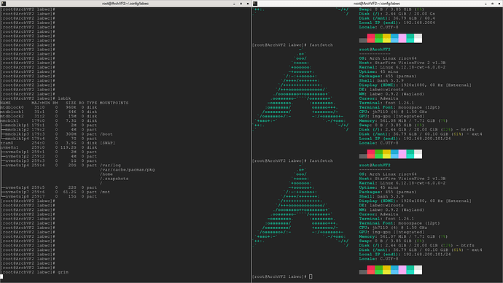Viewport: 503px width, 283px height.
Task: Click the white swatch in the bottom color palette
Action: [x=418, y=270]
